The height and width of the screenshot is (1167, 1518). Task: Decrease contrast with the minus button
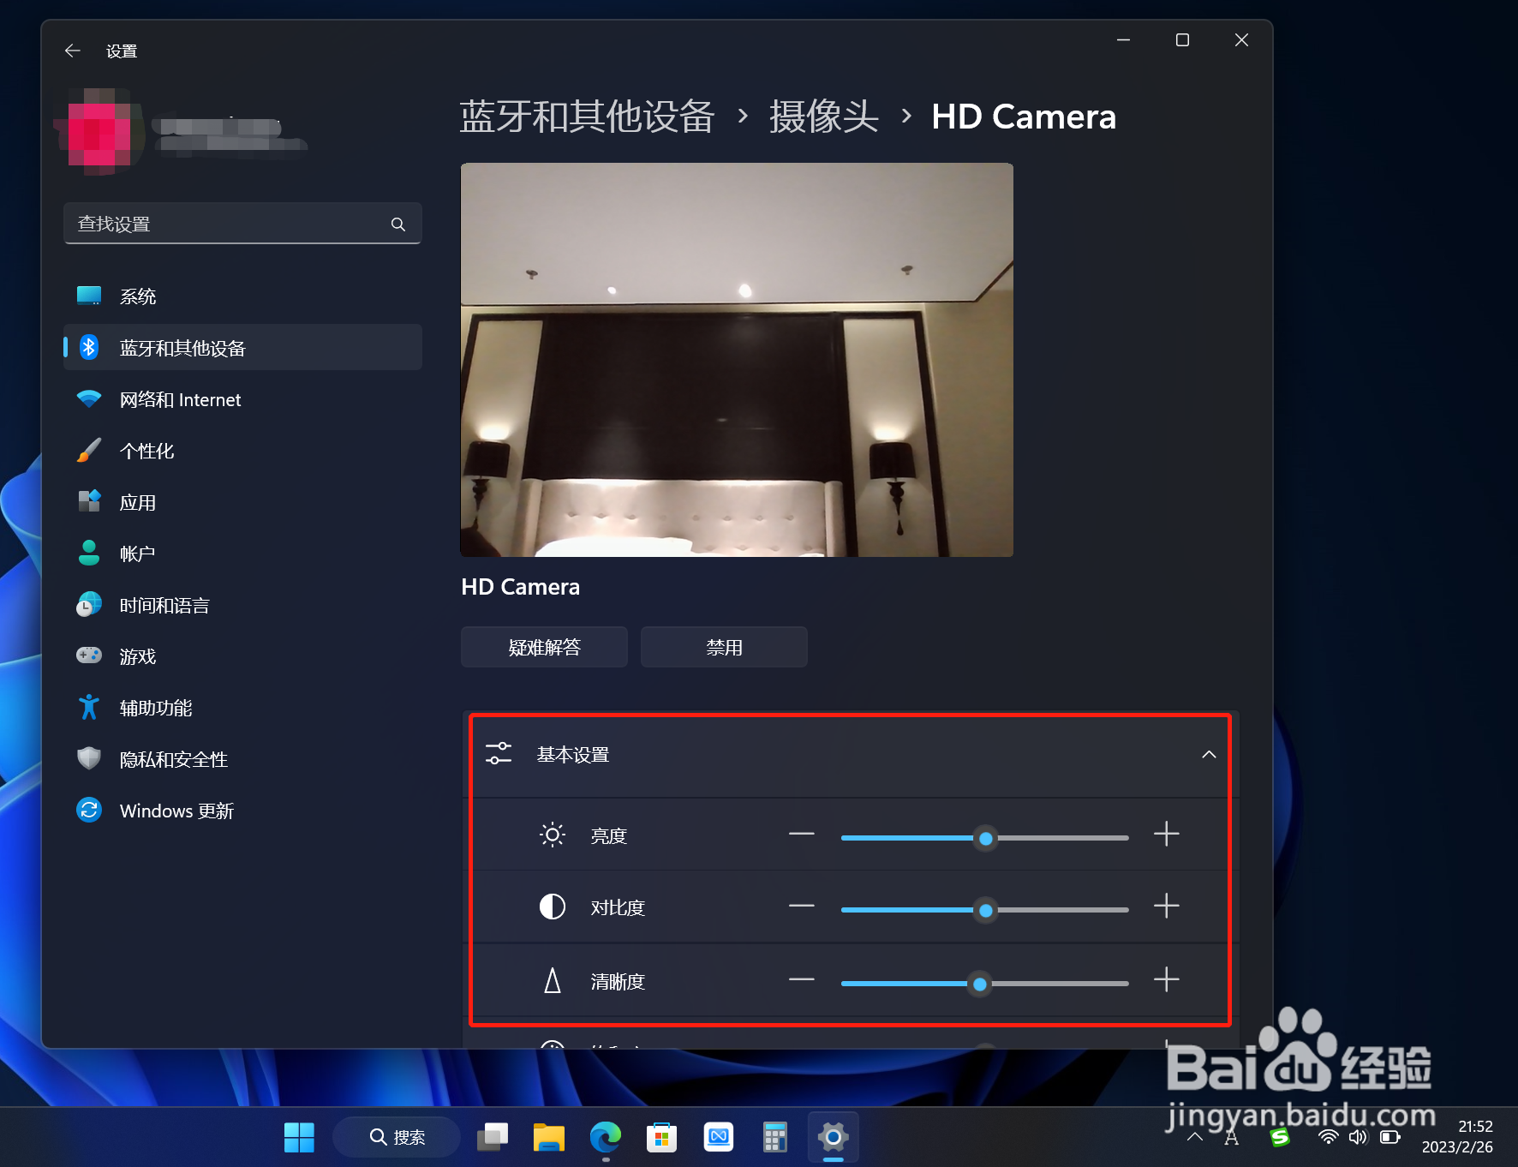click(x=802, y=906)
